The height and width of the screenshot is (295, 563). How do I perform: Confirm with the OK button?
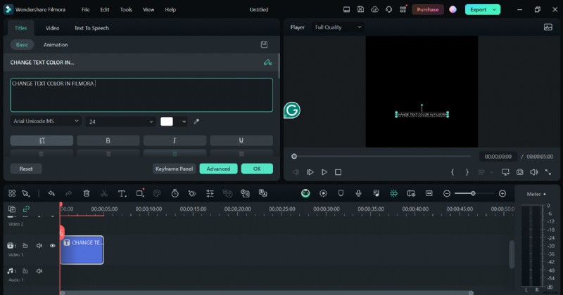pos(257,169)
